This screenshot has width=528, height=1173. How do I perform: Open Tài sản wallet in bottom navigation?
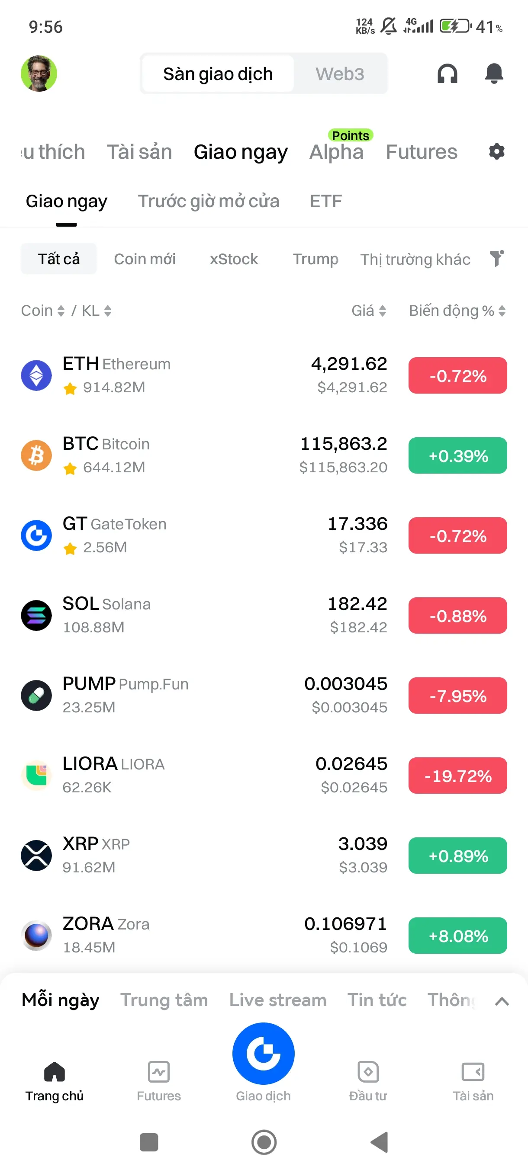(x=473, y=1081)
